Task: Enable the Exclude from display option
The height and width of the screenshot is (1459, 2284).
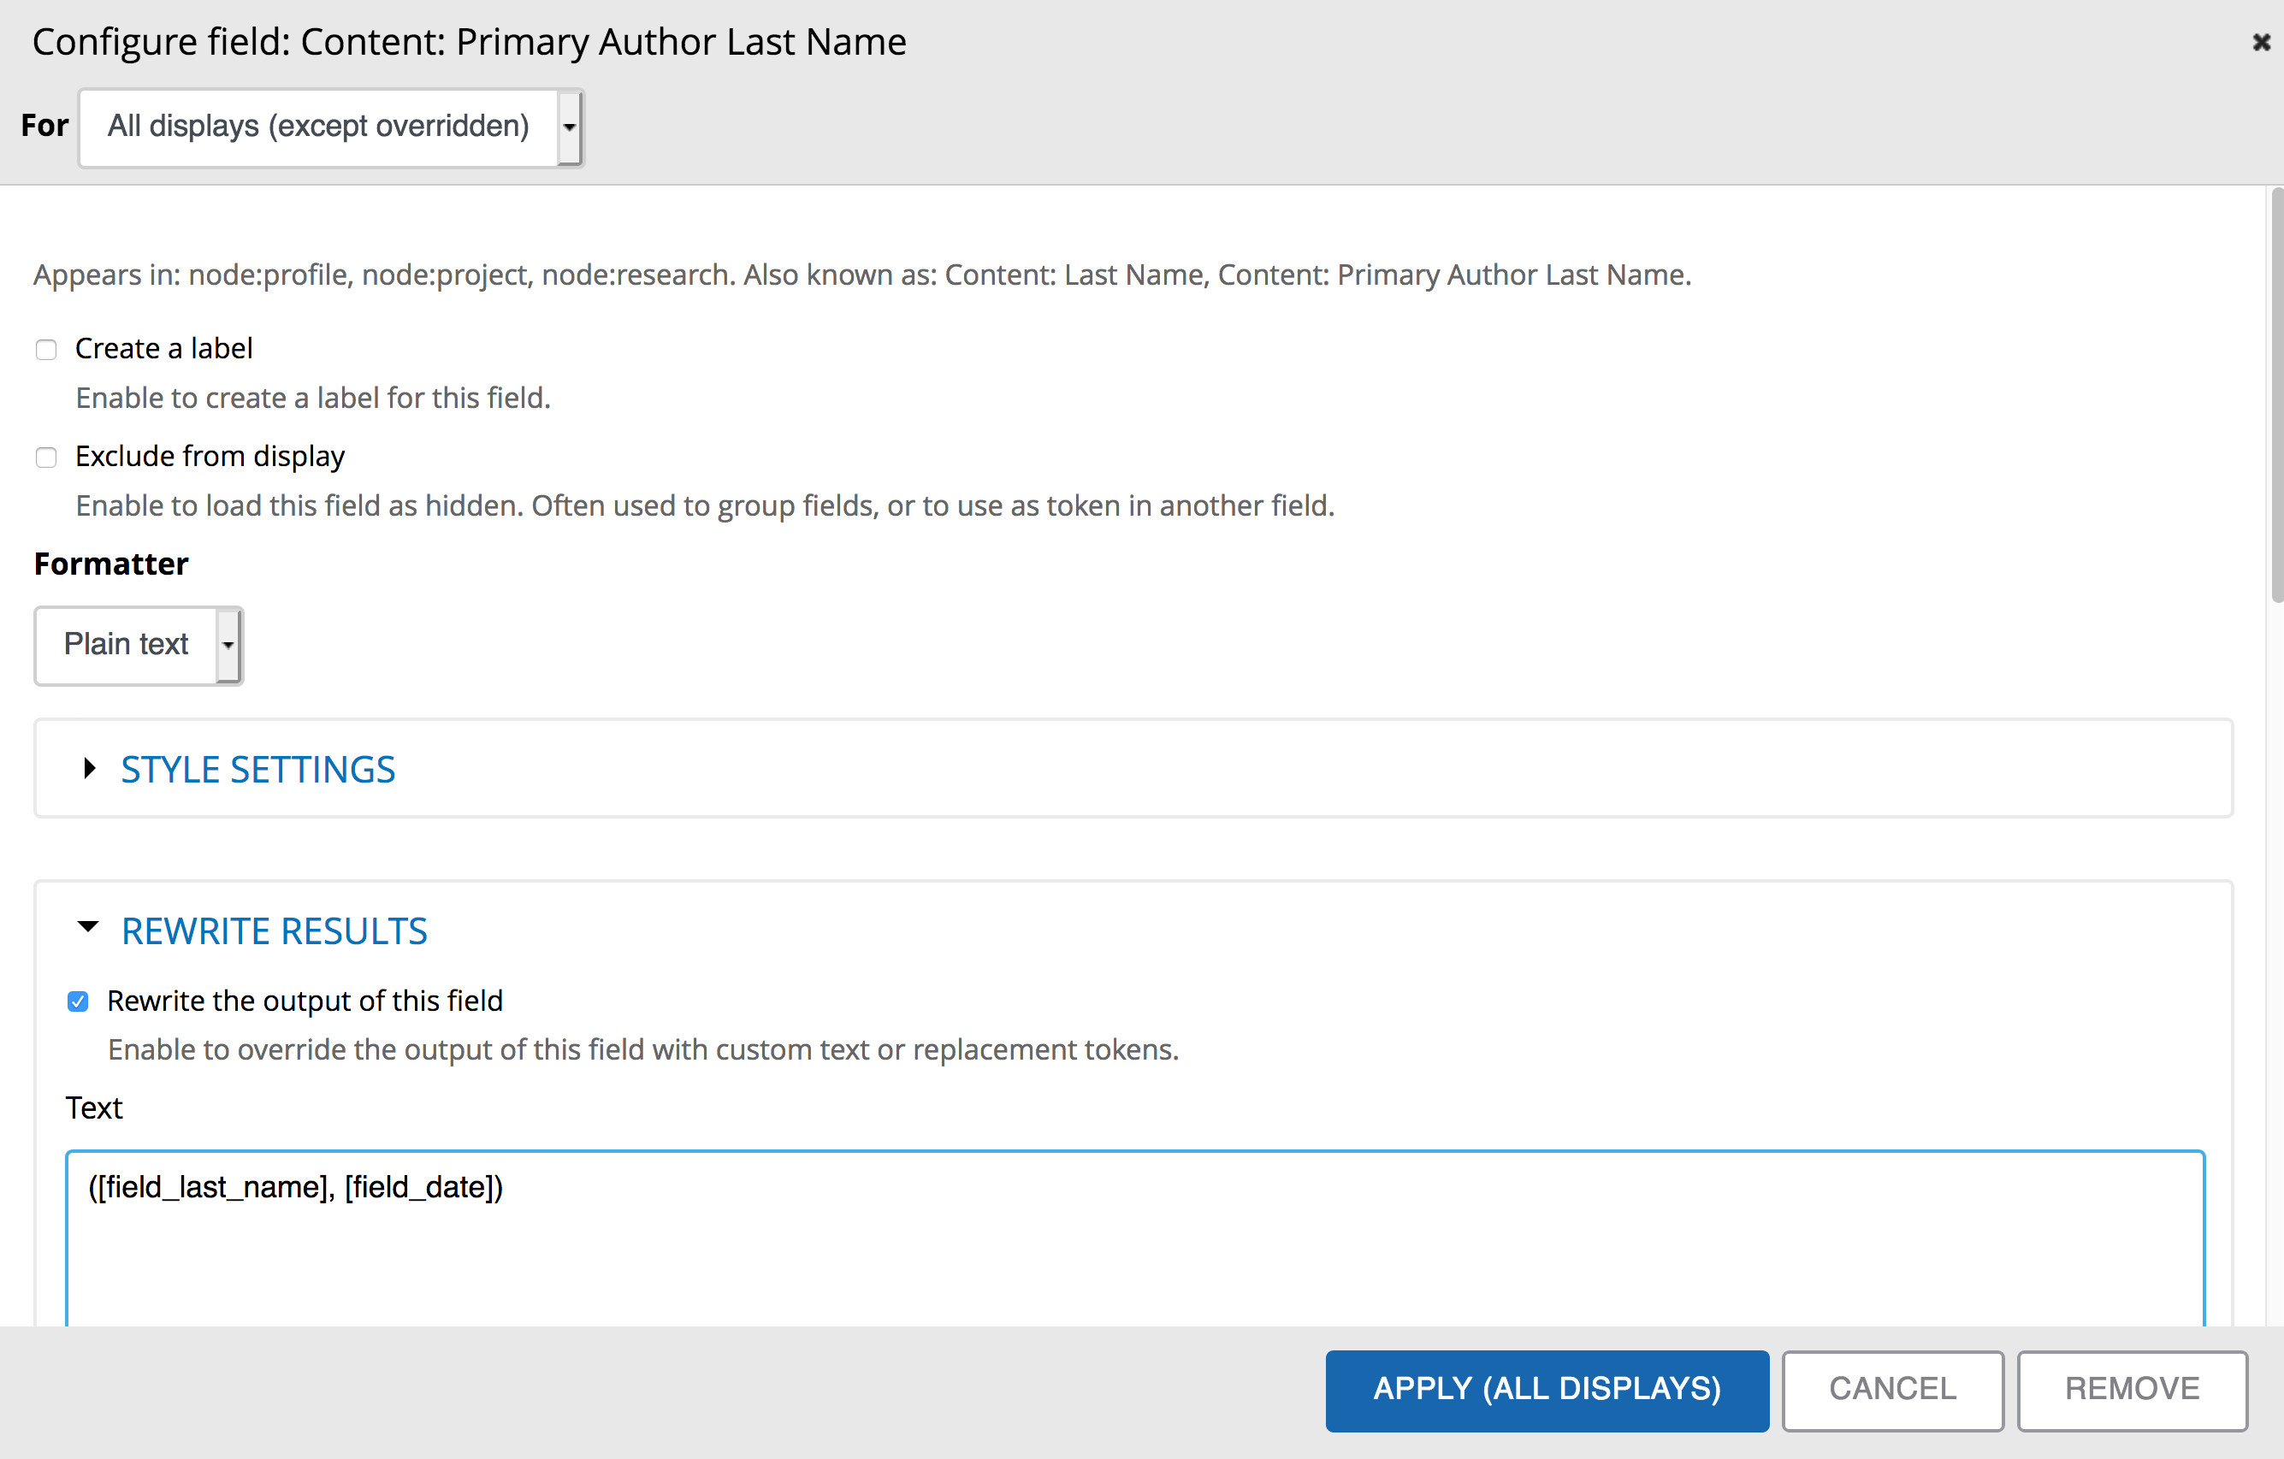Action: 45,457
